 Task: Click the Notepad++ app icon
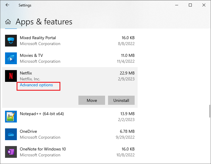pos(11,117)
